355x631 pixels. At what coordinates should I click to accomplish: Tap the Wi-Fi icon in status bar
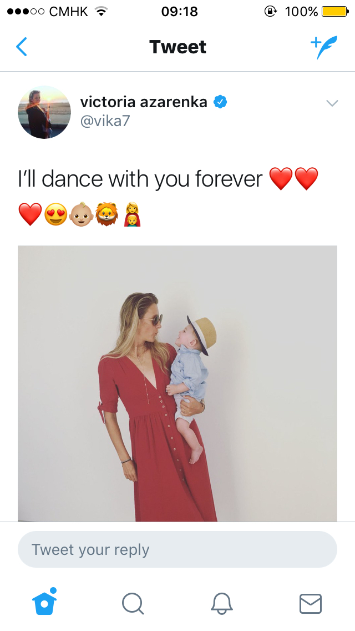[x=102, y=11]
